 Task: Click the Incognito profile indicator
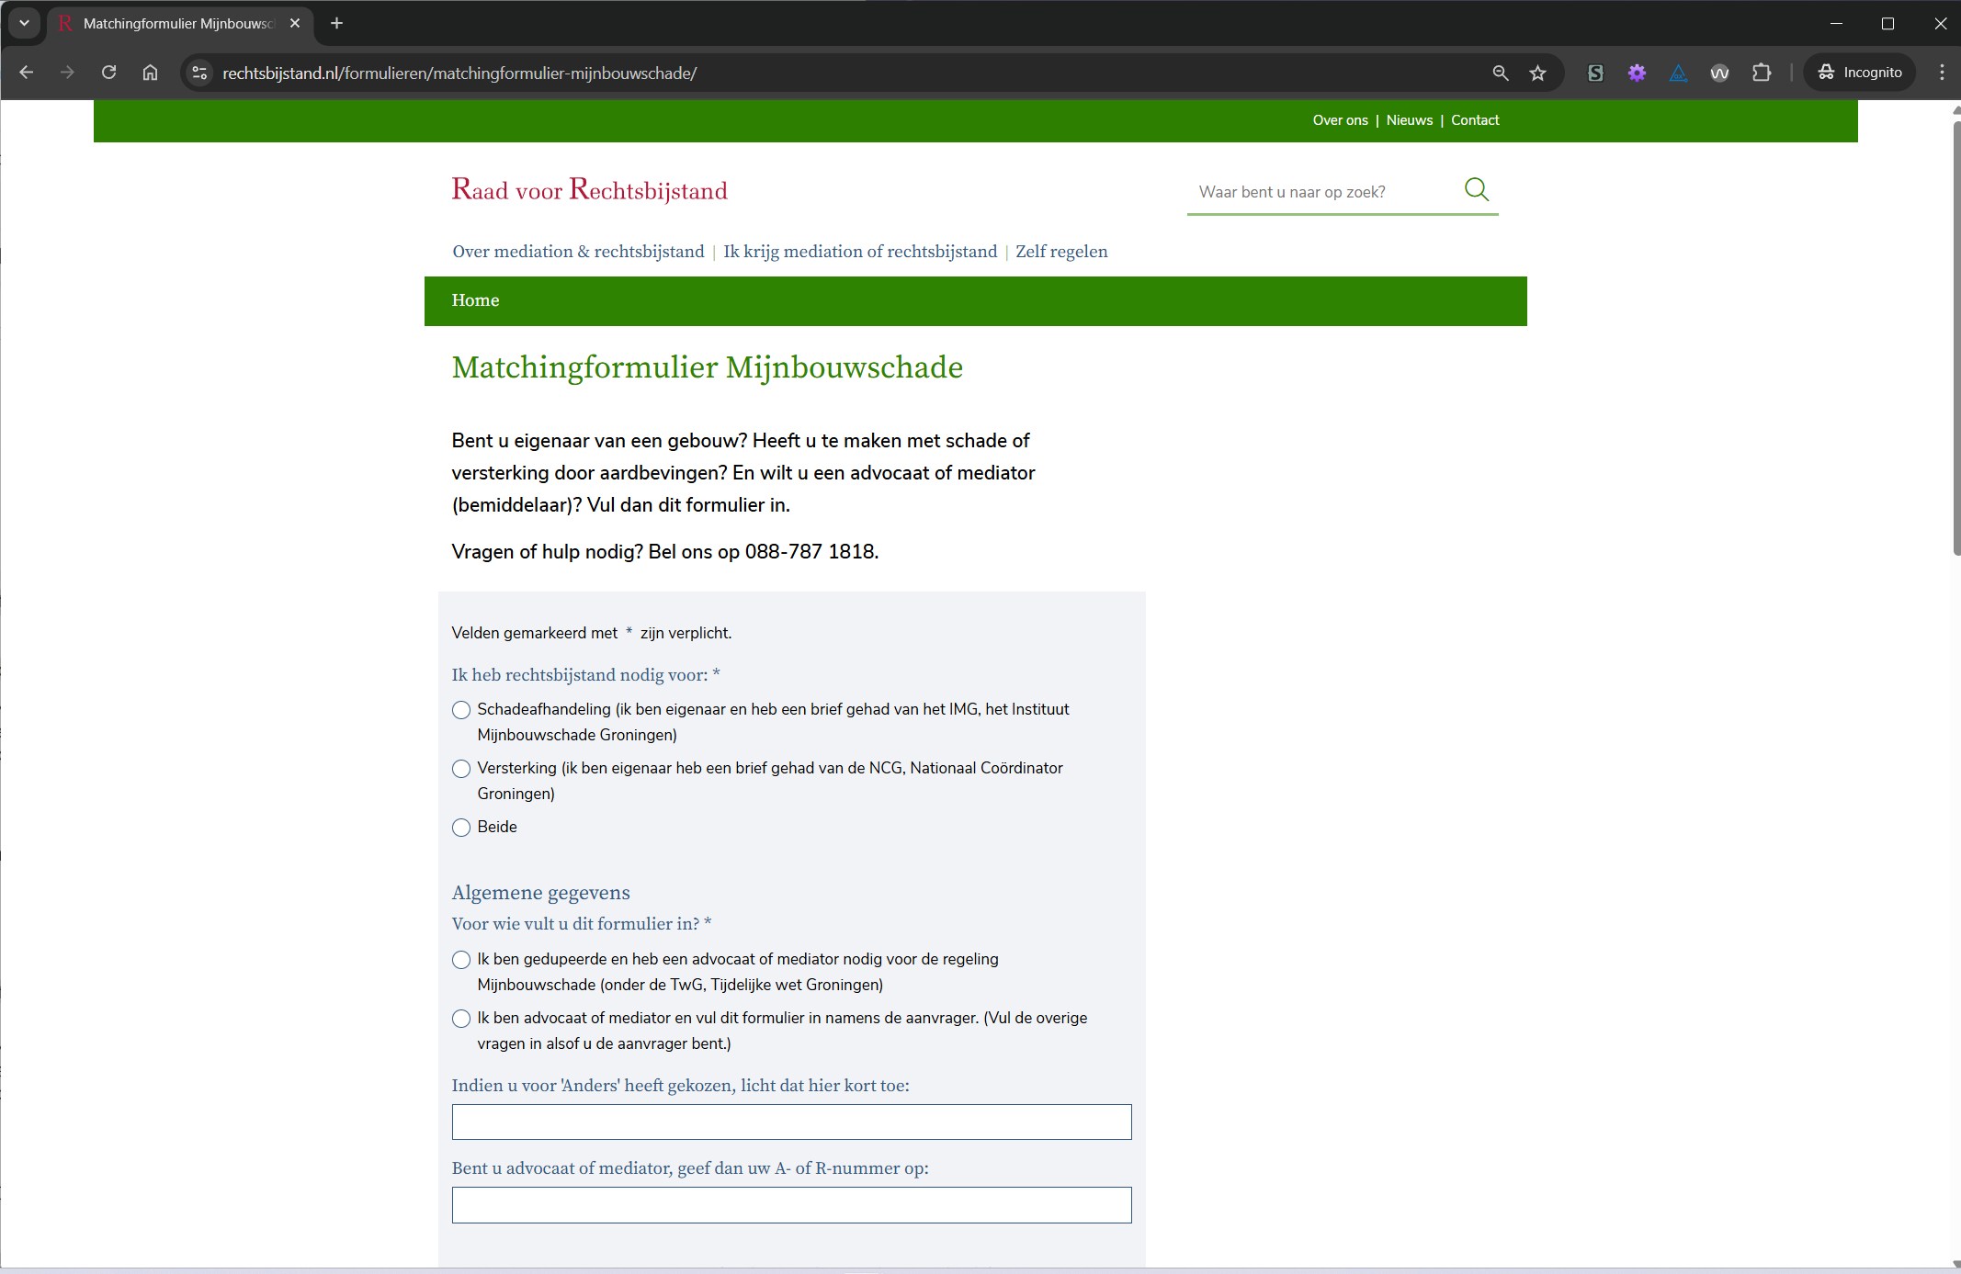click(1860, 73)
